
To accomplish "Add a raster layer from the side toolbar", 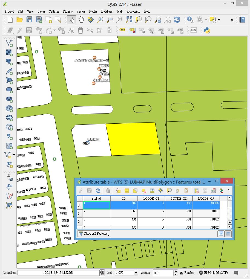I will (x=9, y=53).
